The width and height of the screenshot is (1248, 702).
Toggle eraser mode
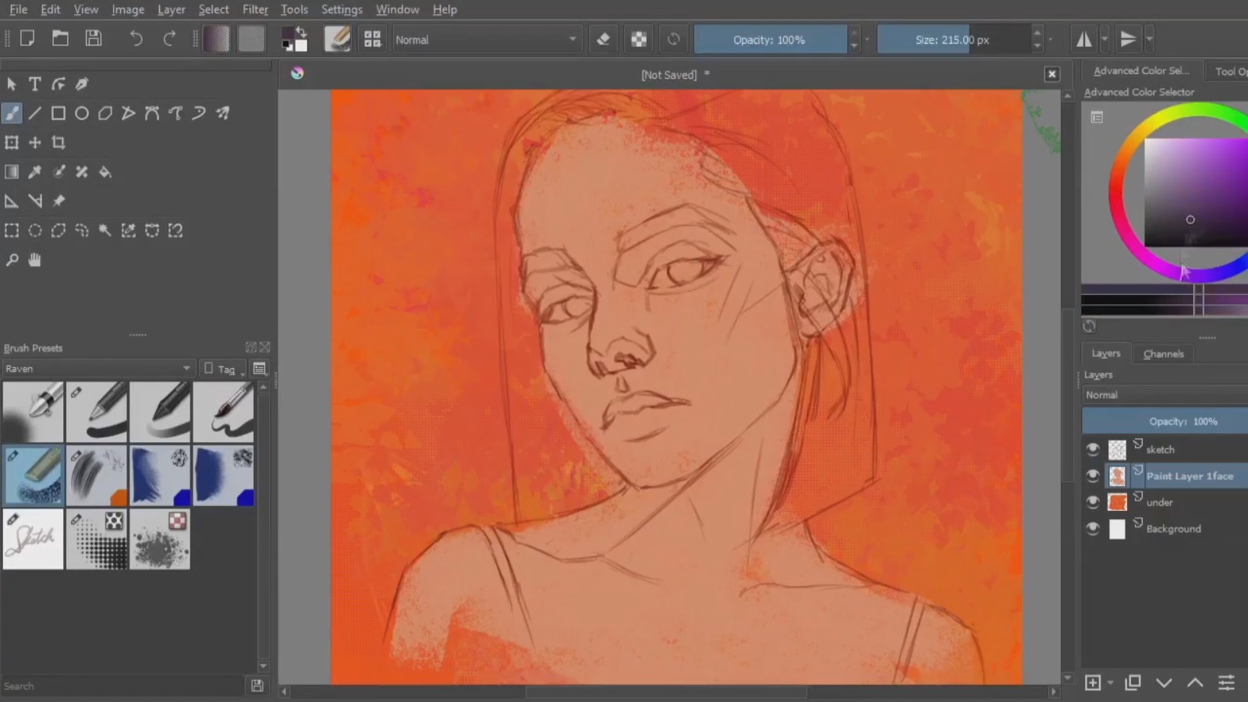click(603, 39)
